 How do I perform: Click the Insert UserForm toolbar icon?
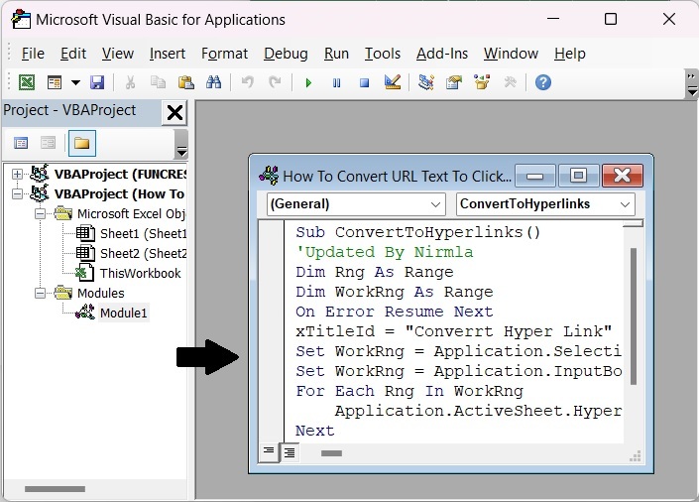(55, 82)
